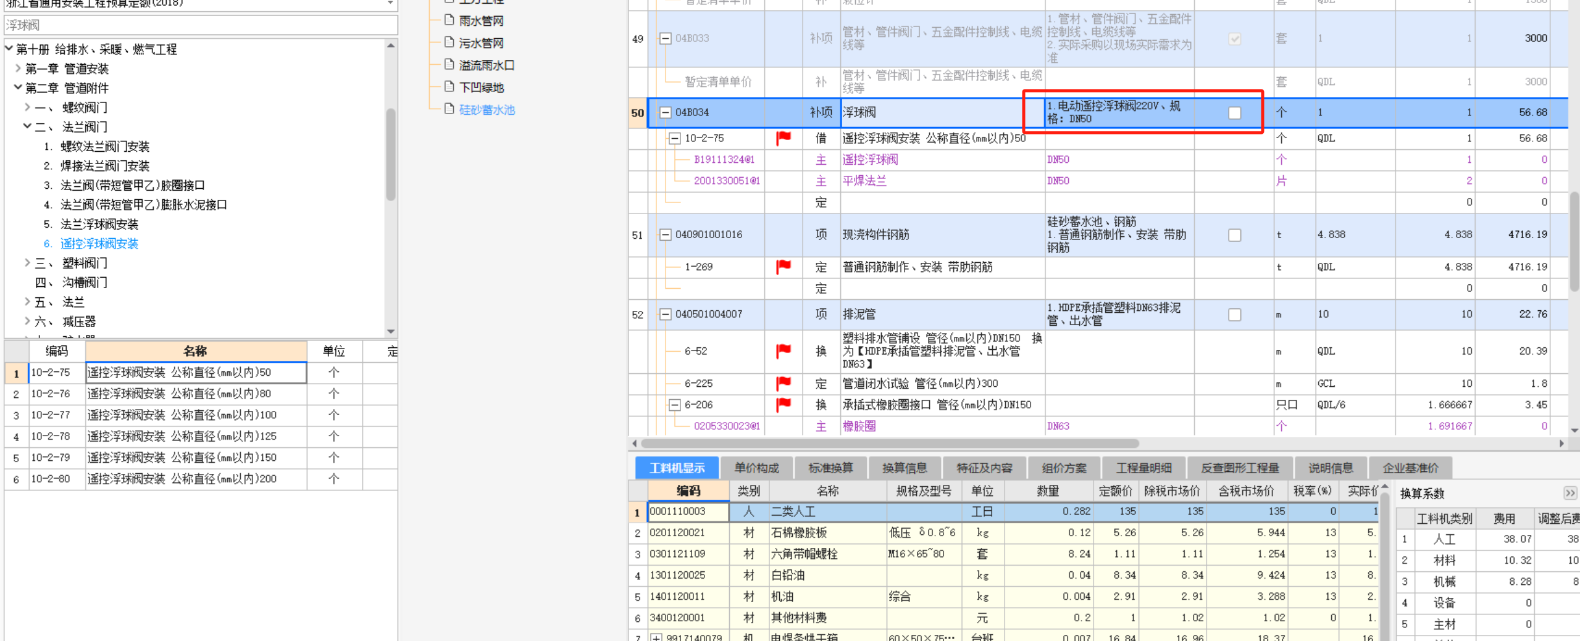Click the 浮球阀 search input field

coord(201,25)
